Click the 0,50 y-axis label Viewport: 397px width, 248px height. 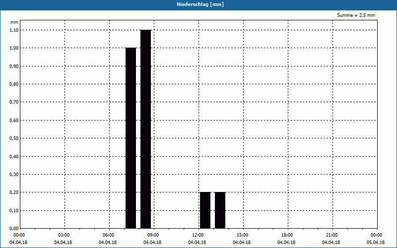pos(14,138)
